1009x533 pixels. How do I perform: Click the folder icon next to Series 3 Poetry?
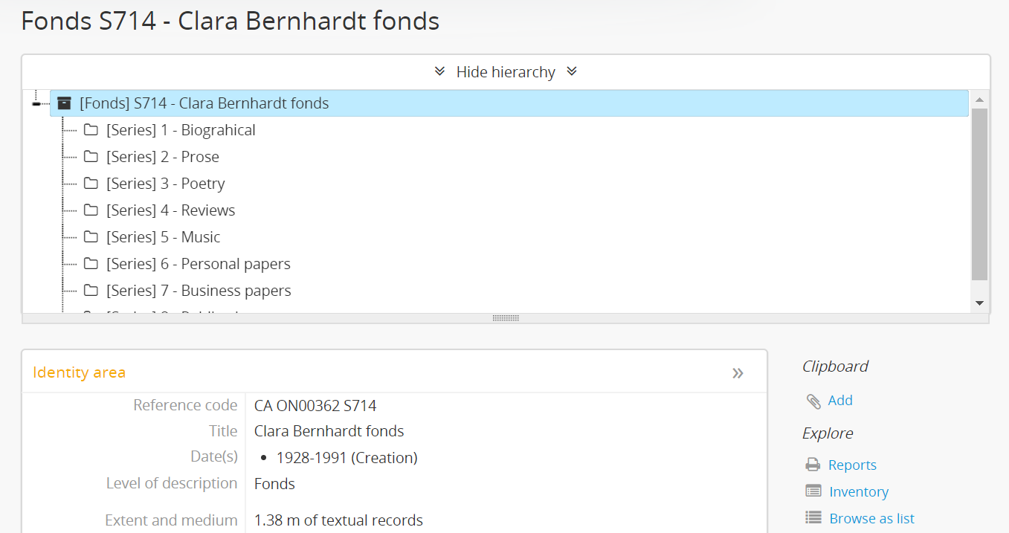91,184
